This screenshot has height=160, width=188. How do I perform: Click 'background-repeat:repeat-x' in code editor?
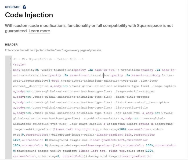coord(130,124)
